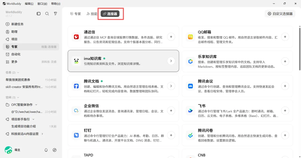
Task: Open 腾讯文档 details arrow
Action: (171, 86)
